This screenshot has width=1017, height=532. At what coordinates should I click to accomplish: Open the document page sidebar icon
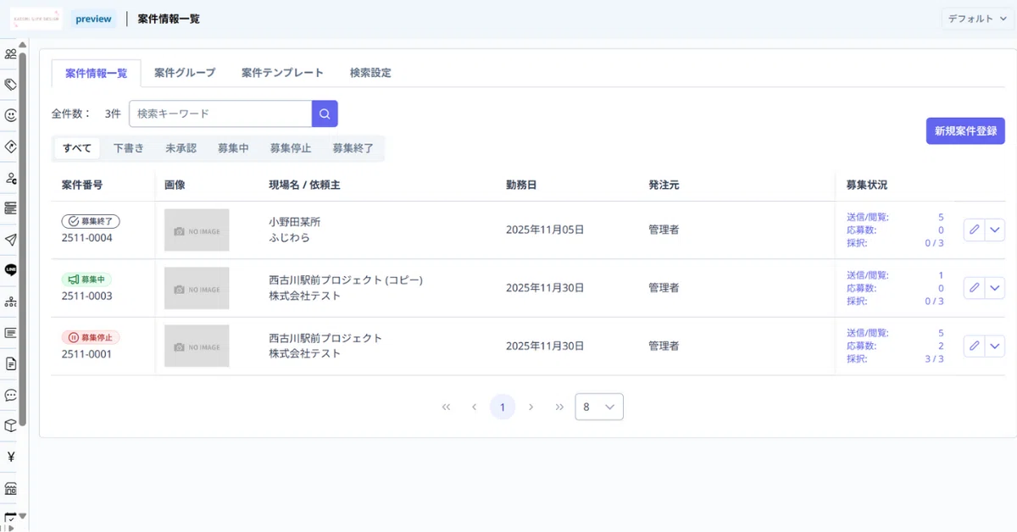click(x=11, y=363)
